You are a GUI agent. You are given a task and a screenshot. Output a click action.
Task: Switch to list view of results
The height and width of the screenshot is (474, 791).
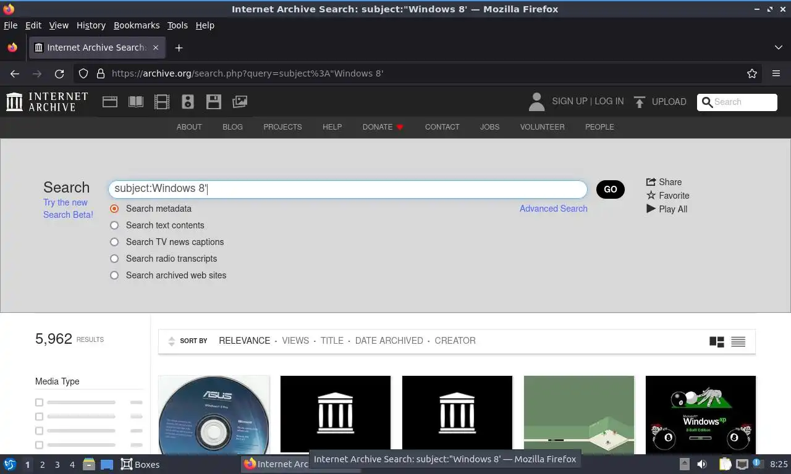point(738,341)
